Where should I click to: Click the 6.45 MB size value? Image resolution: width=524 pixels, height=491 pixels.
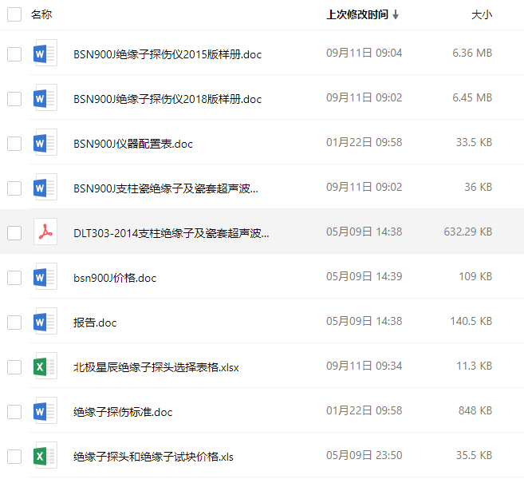coord(472,97)
